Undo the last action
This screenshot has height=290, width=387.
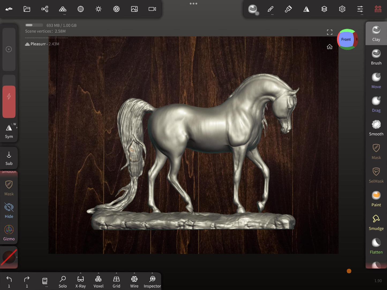[9, 282]
